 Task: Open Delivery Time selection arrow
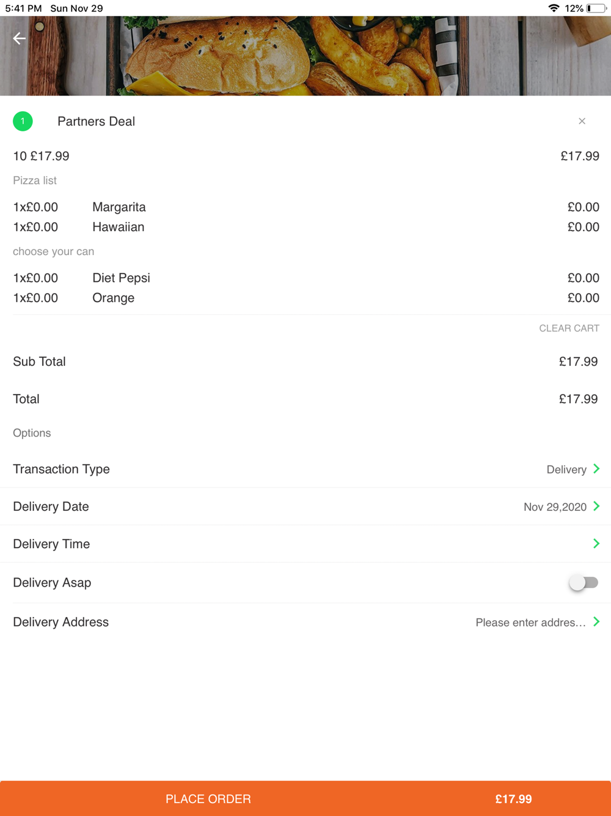point(596,544)
